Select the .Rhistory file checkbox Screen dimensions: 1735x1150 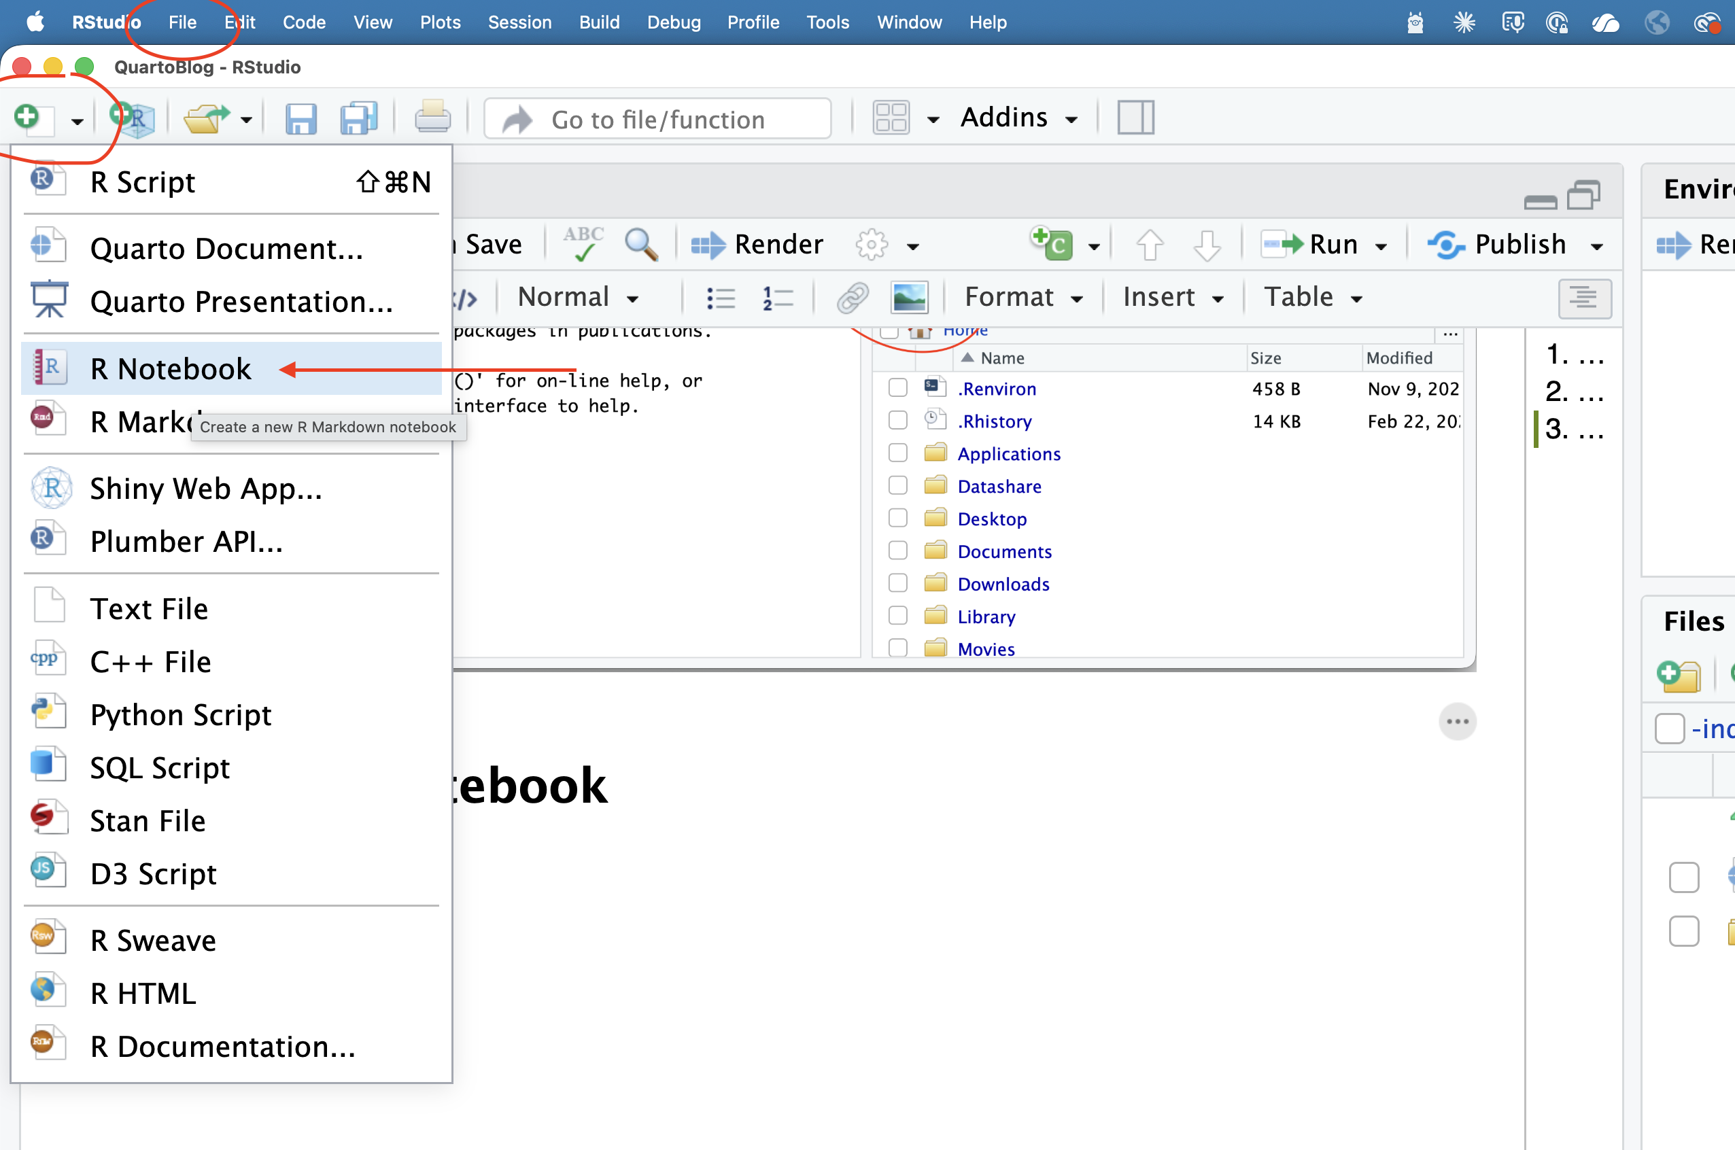897,420
